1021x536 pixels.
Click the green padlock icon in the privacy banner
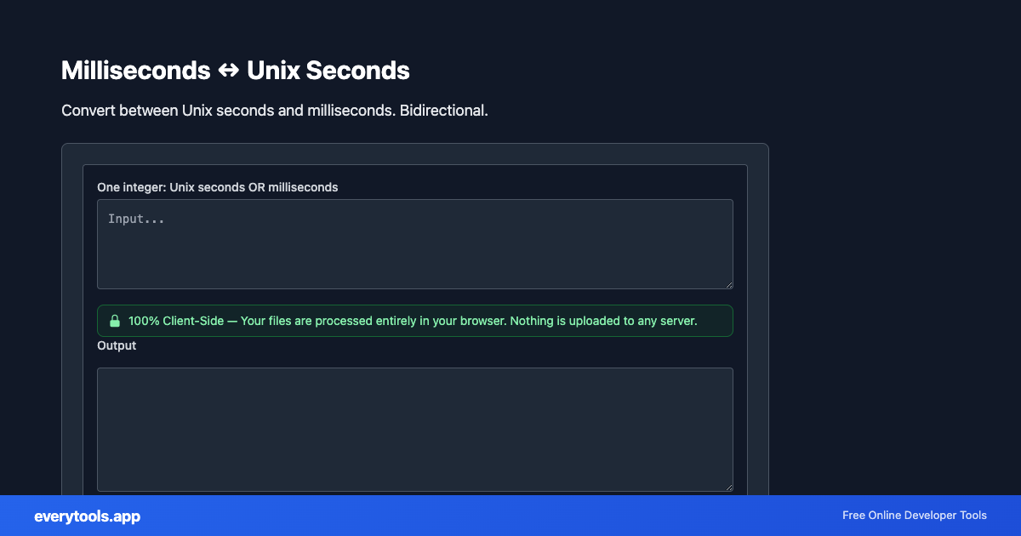click(115, 321)
